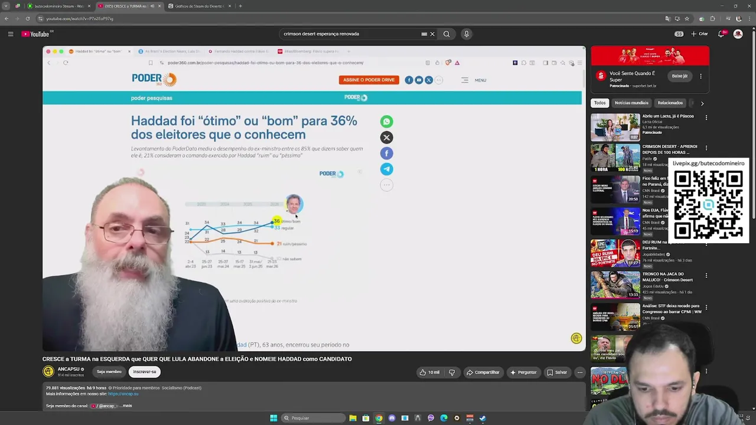The height and width of the screenshot is (425, 756).
Task: Click the Baixe já ad button
Action: 680,76
